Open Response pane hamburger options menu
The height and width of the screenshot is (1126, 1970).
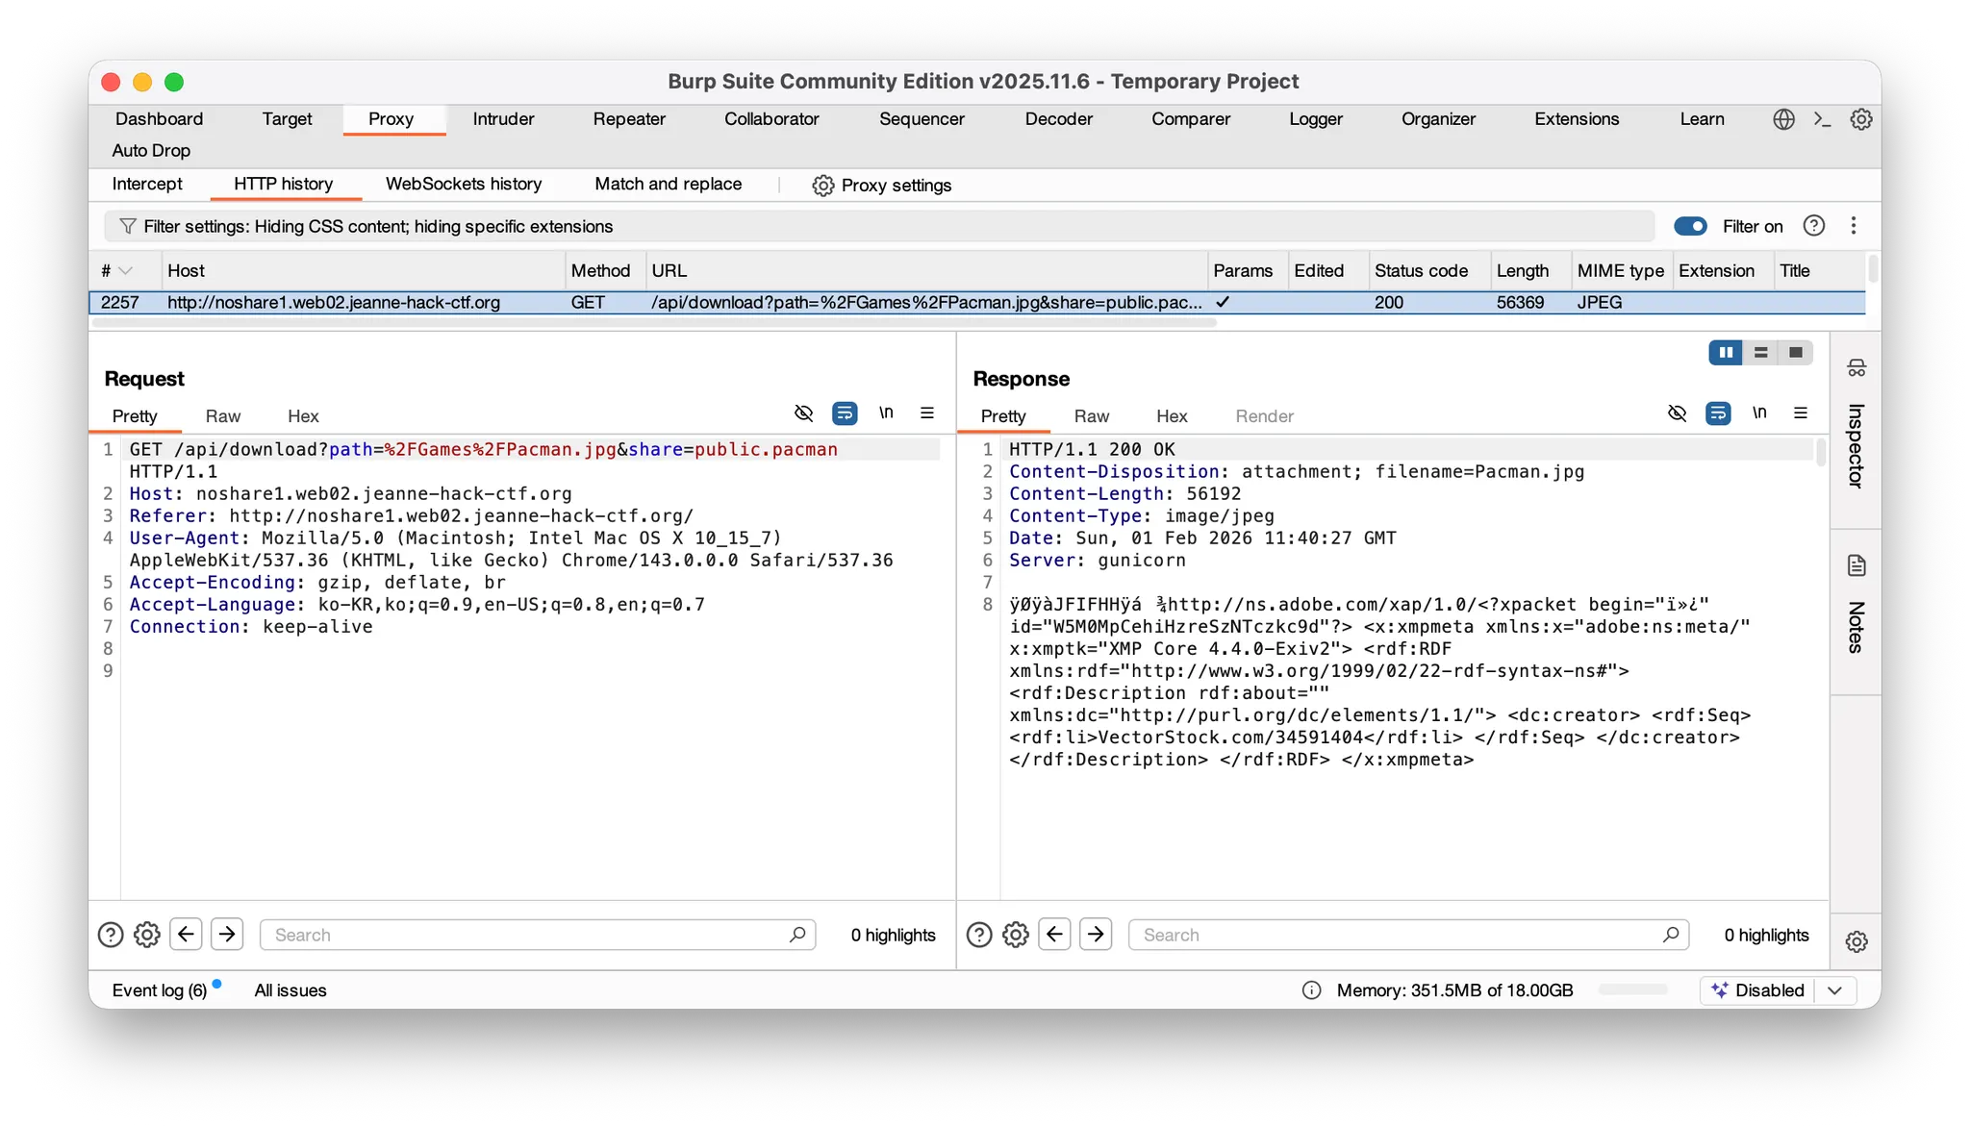pos(1801,413)
